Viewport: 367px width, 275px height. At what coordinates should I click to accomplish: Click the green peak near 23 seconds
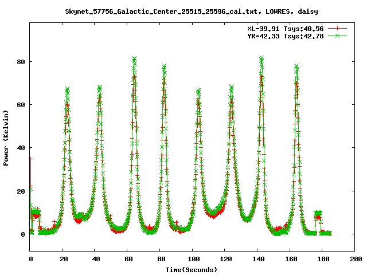[x=68, y=89]
